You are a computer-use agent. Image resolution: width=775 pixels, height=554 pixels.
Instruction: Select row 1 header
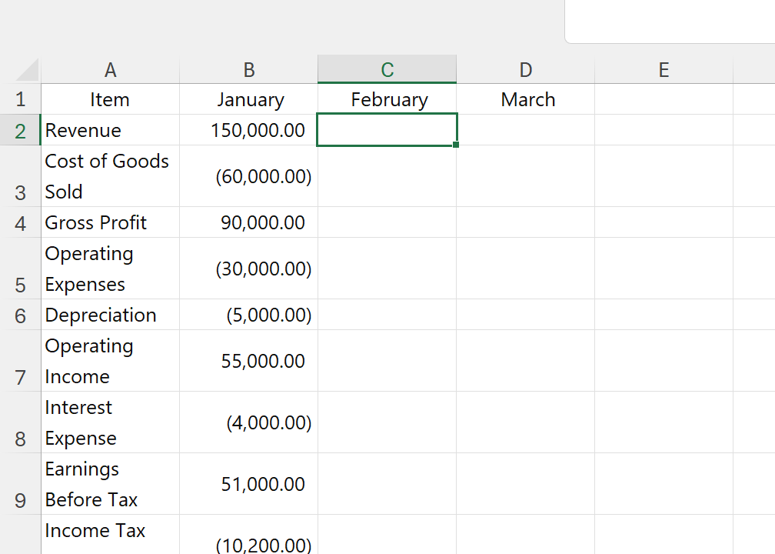tap(20, 99)
